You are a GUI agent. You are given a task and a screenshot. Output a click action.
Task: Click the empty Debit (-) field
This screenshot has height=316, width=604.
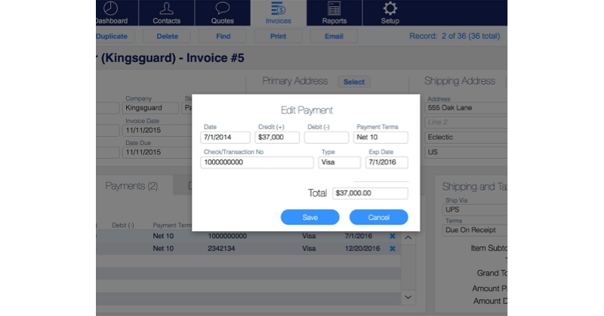(x=326, y=138)
